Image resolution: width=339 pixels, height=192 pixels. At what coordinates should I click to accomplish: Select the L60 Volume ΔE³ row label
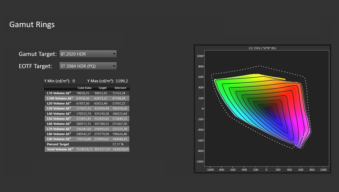[x=59, y=124]
